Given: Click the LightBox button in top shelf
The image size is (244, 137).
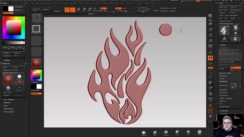Looking at the screenshot, I should tap(47, 10).
